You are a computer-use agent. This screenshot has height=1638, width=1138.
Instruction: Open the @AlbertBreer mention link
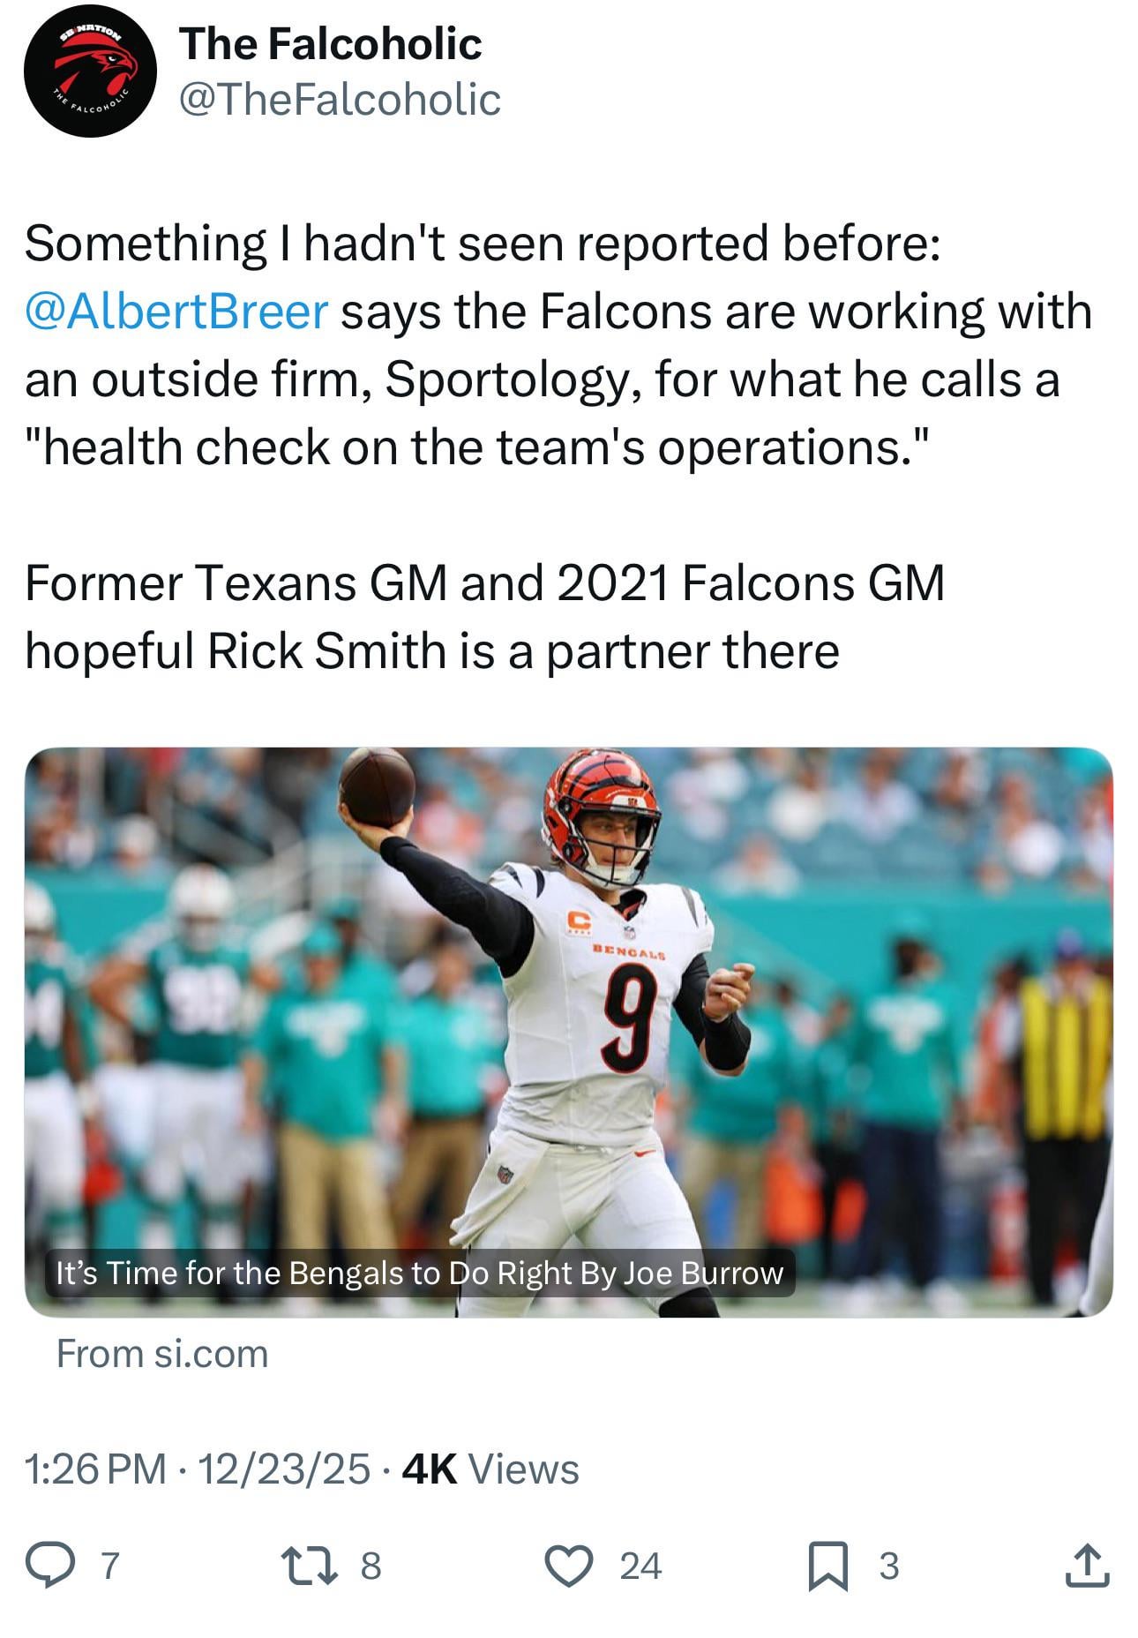[x=176, y=311]
